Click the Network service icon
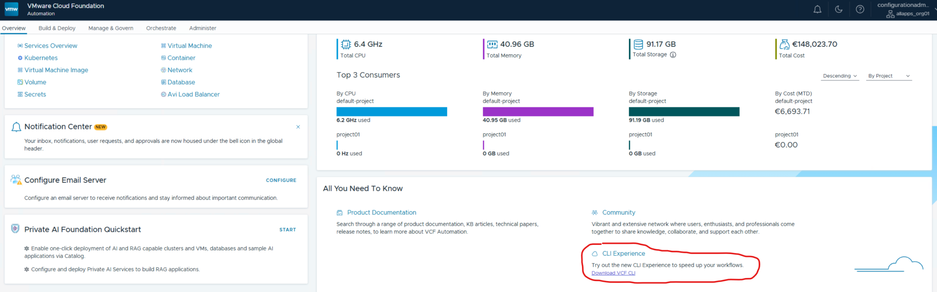 (x=163, y=70)
